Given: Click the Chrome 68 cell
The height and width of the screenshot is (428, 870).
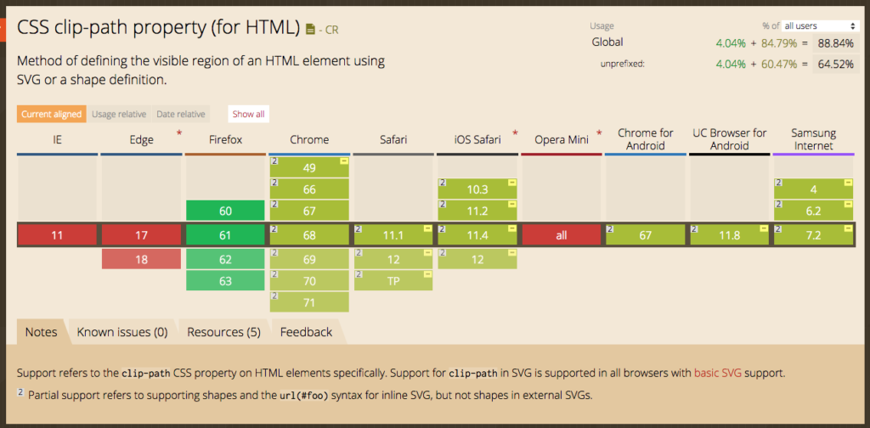Looking at the screenshot, I should [309, 235].
